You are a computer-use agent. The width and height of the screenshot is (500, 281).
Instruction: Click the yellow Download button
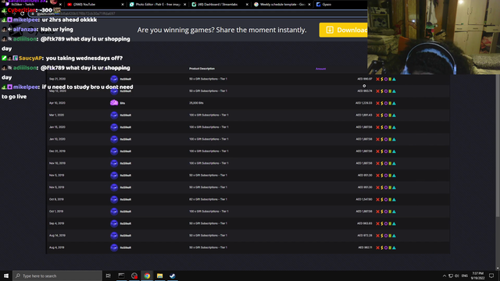pyautogui.click(x=344, y=30)
